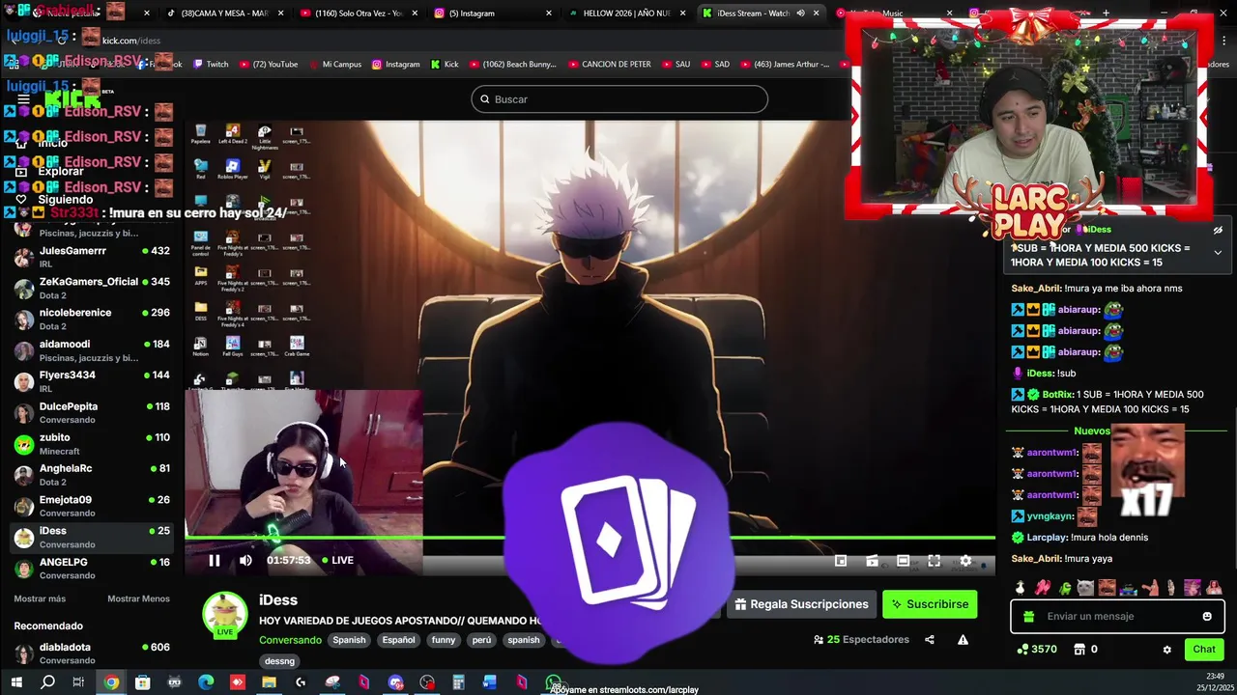Open Discord from the taskbar
Image resolution: width=1237 pixels, height=695 pixels.
[x=395, y=682]
